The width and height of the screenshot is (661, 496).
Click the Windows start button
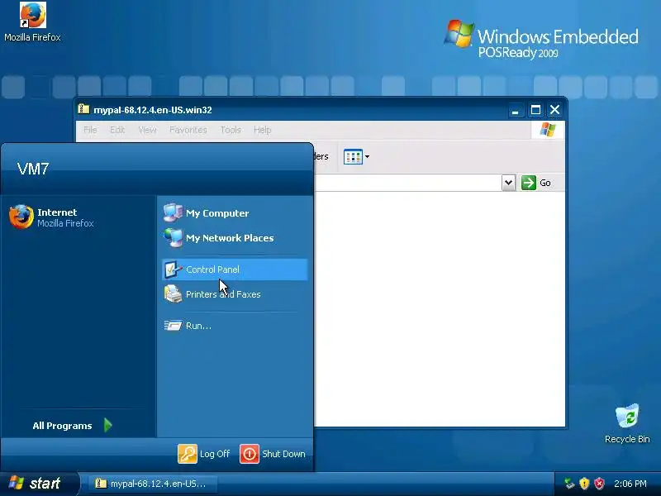40,484
